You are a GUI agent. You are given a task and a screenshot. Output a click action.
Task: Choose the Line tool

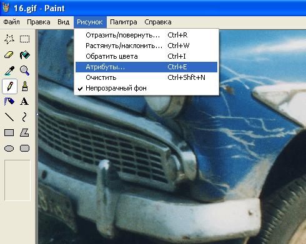point(9,117)
